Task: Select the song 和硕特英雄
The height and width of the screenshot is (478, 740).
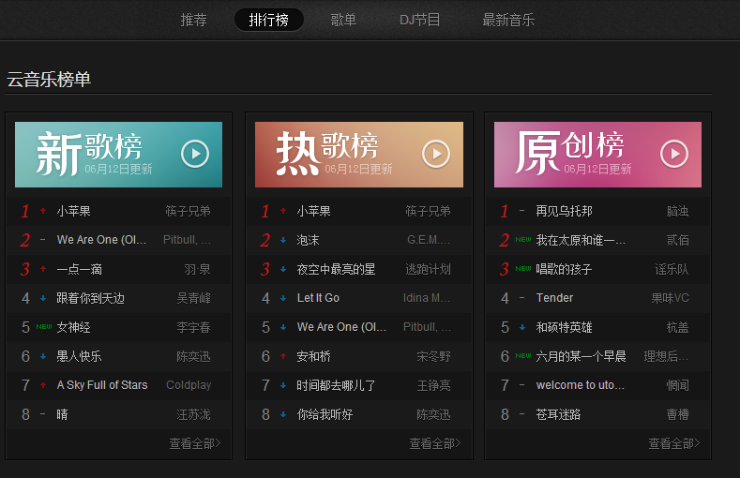Action: [x=564, y=327]
